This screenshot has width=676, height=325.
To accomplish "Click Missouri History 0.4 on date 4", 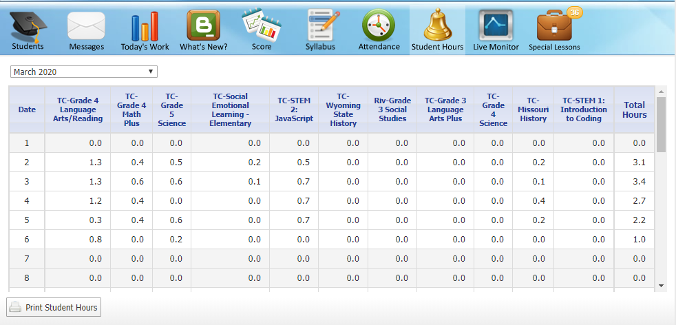I will [x=539, y=201].
